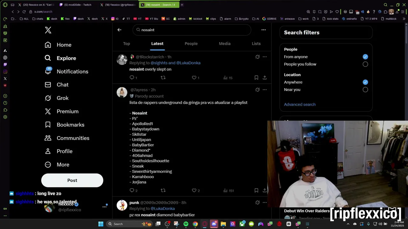Expand the More menu in the sidebar

point(57,165)
